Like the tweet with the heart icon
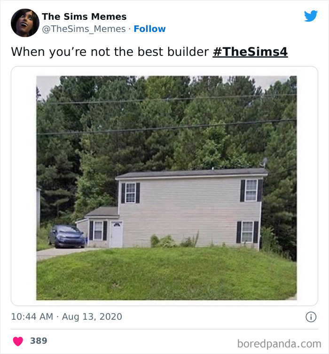 [x=18, y=341]
